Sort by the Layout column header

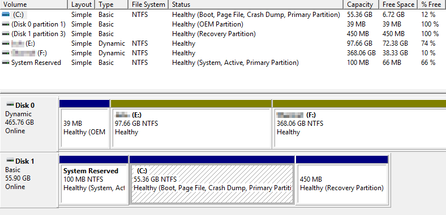82,5
